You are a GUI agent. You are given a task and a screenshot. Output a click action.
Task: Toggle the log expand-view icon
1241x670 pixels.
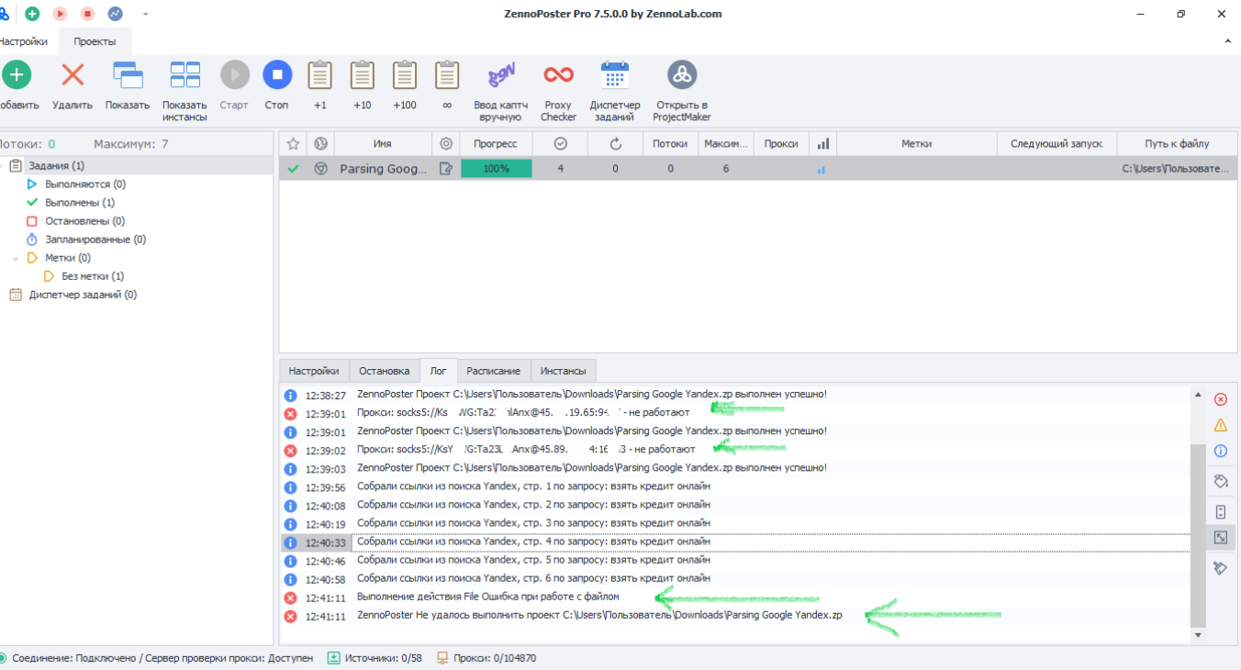[x=1221, y=538]
